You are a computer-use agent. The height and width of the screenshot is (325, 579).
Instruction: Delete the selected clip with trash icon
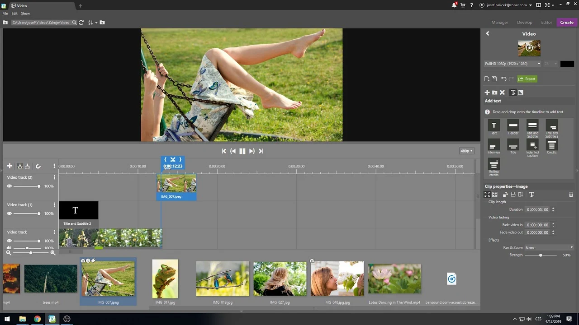pos(571,195)
